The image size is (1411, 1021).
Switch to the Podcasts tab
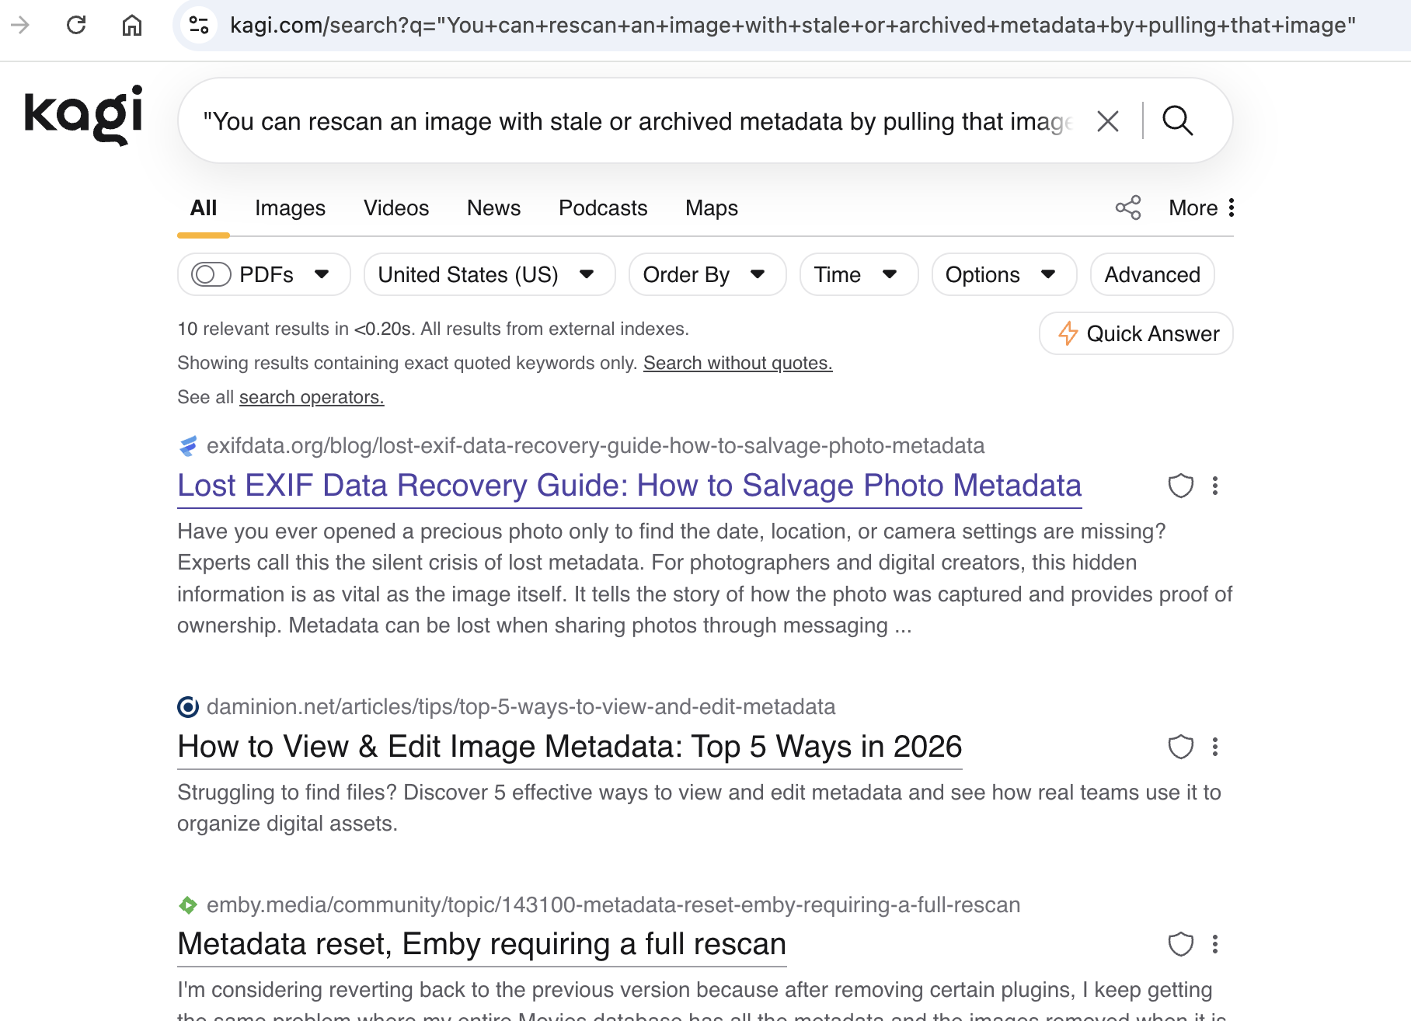pyautogui.click(x=603, y=208)
